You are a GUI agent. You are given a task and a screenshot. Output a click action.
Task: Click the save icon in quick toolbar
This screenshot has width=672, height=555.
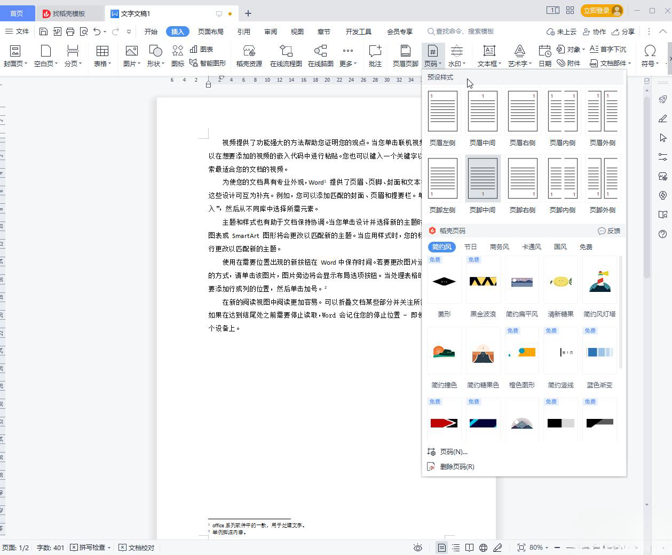(x=44, y=31)
